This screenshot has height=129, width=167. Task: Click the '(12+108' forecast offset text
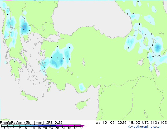click(x=159, y=123)
